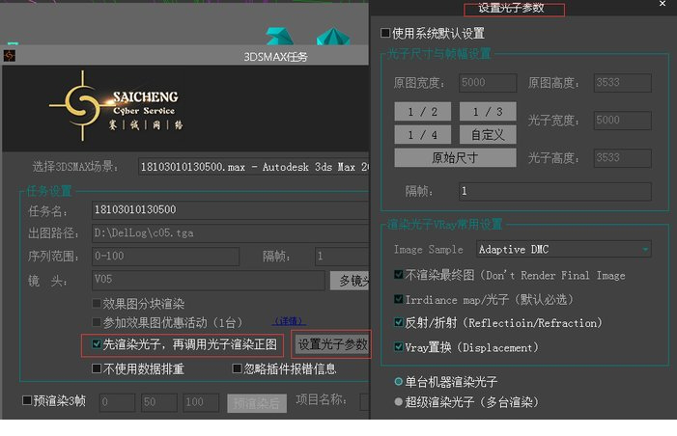Screen dimensions: 677x436
Task: Click the 多镜头 multi-camera button
Action: (350, 281)
